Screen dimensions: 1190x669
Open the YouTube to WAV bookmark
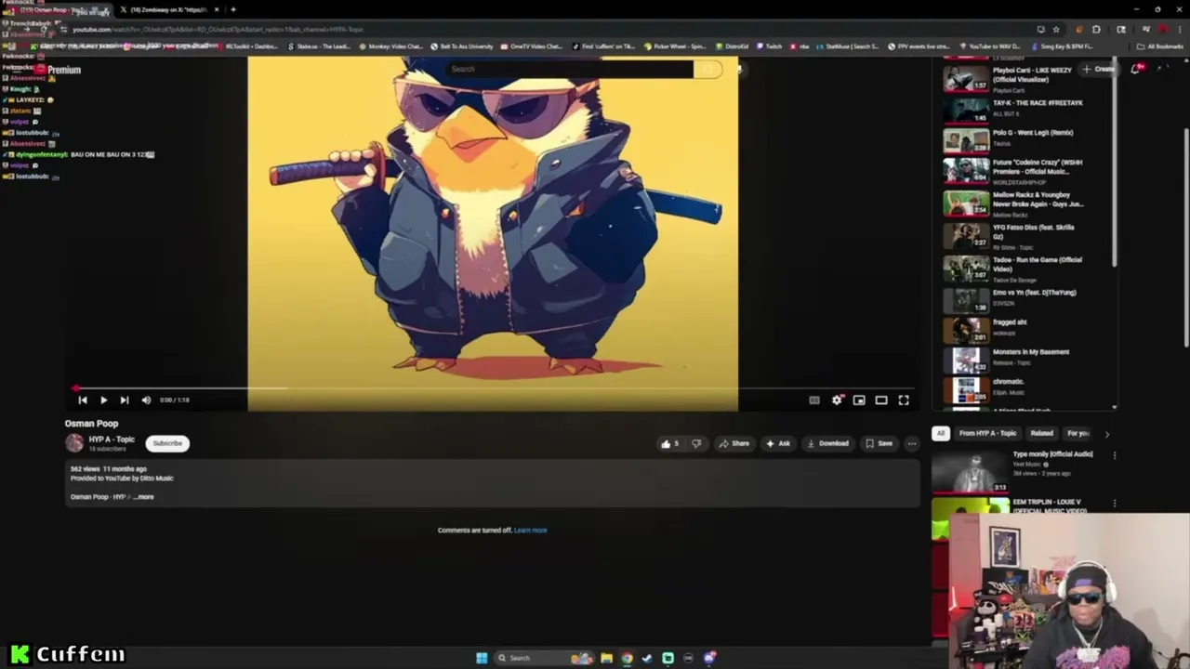tap(990, 46)
